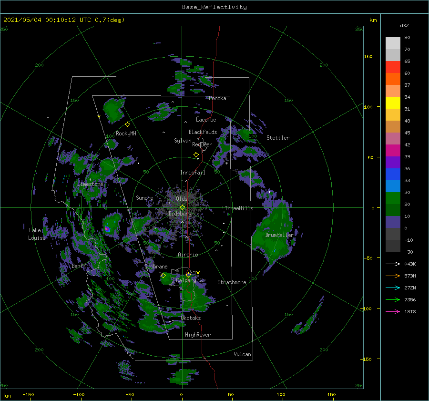Screen dimensions: 429x401
Task: Pick the purple 36-39 dBZ swatch
Action: click(x=393, y=162)
